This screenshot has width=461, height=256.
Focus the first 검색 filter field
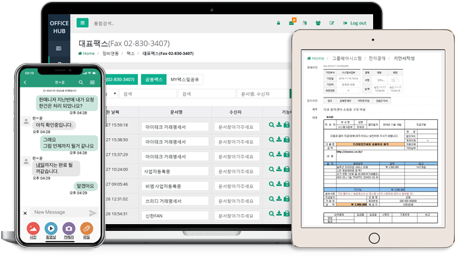pyautogui.click(x=148, y=93)
